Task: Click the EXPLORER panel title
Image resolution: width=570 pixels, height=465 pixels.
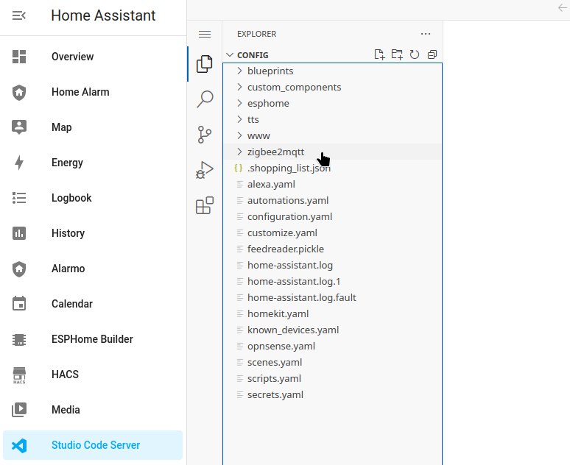Action: tap(256, 34)
